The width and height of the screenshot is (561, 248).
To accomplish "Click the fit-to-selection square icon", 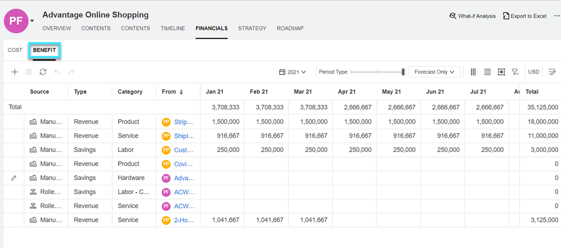I will coord(501,72).
